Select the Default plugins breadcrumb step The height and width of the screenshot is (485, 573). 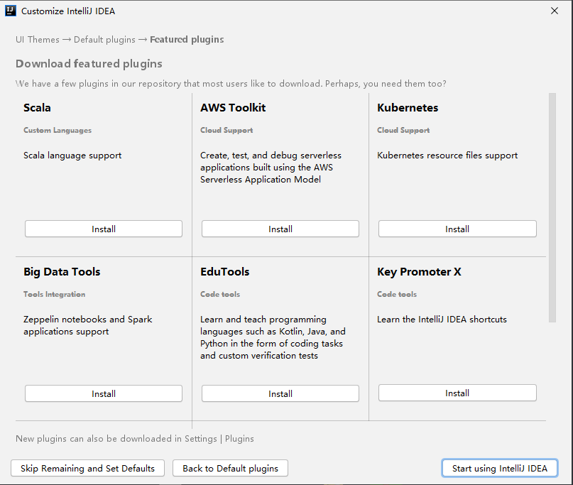point(104,40)
